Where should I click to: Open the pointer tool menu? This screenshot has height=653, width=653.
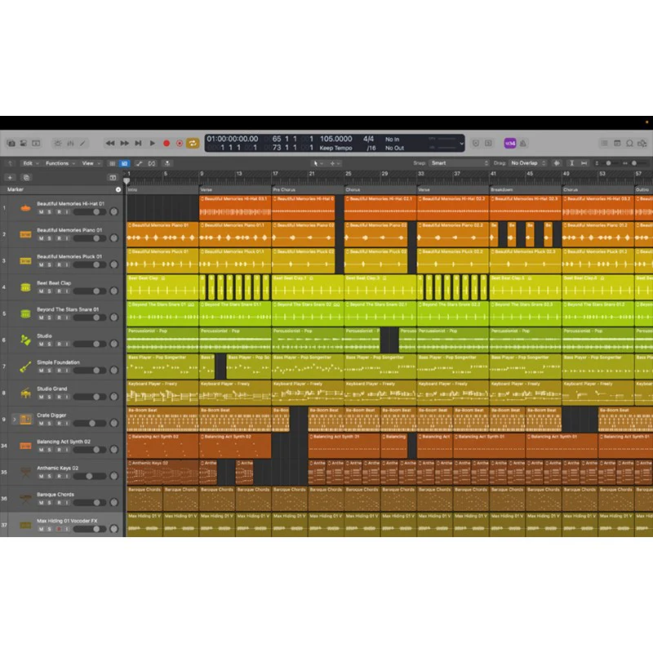(x=318, y=163)
